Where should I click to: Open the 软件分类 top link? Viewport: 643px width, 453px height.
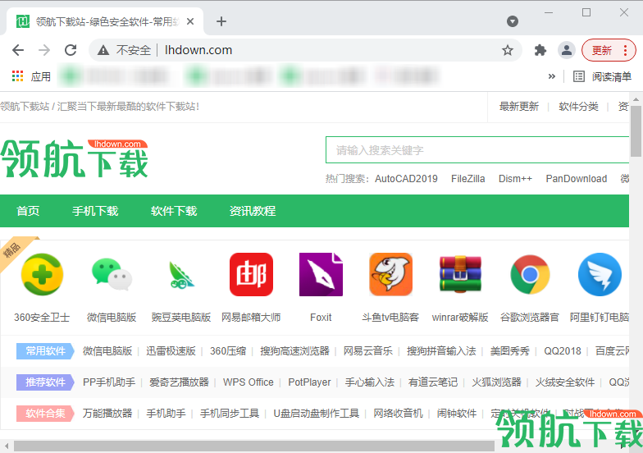click(579, 107)
